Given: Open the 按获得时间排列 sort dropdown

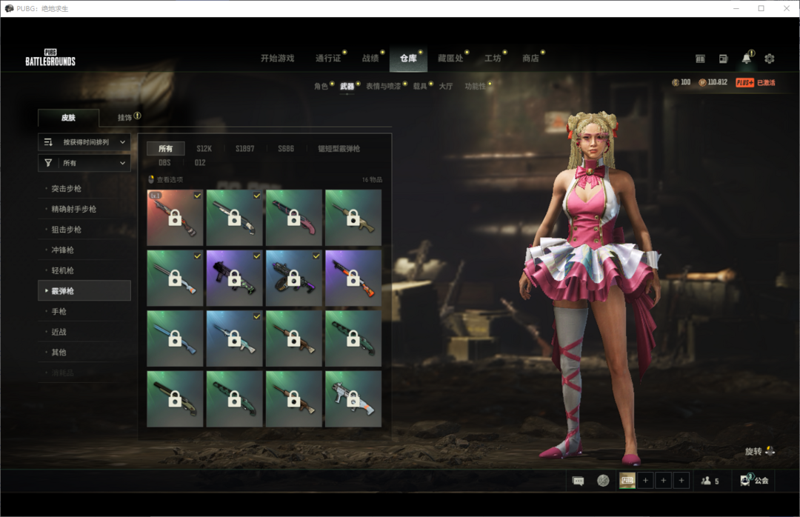Looking at the screenshot, I should (84, 142).
